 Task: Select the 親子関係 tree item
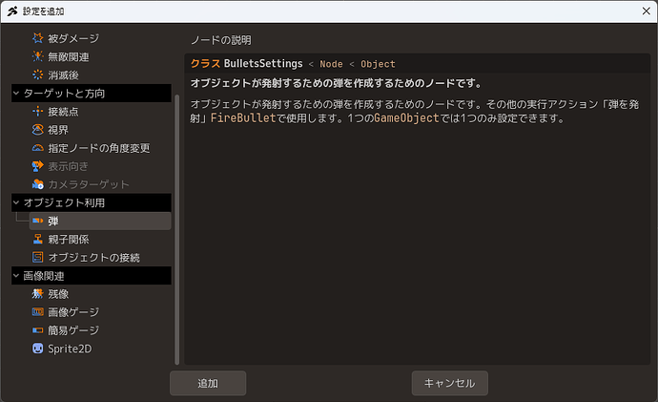tap(100, 239)
